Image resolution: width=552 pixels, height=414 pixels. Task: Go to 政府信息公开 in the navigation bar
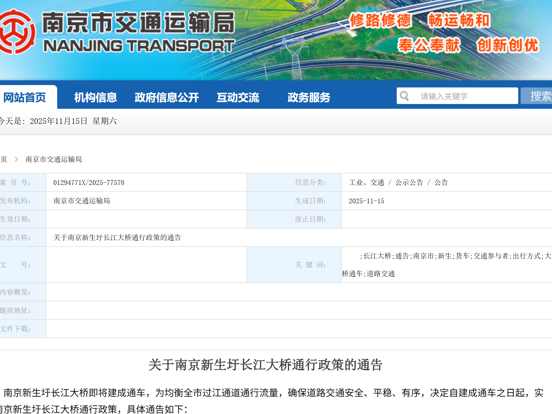coord(167,97)
